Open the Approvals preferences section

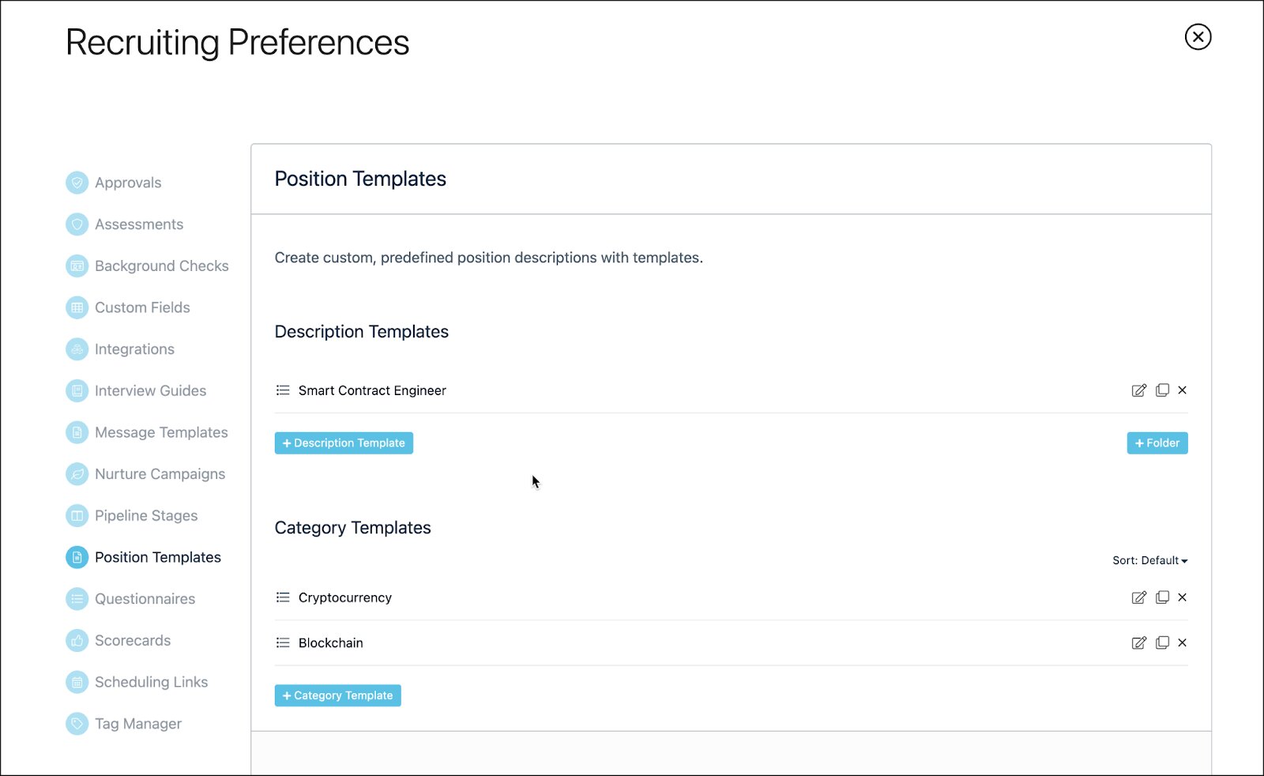(127, 183)
